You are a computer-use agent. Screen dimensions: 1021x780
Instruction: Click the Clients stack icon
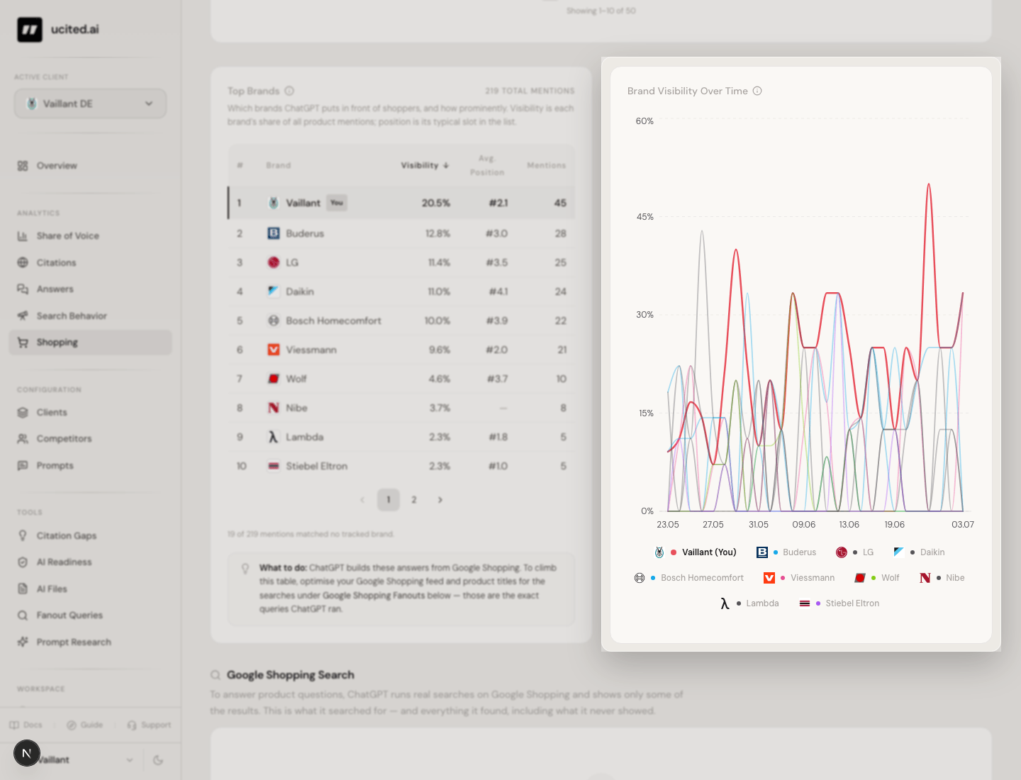tap(23, 413)
